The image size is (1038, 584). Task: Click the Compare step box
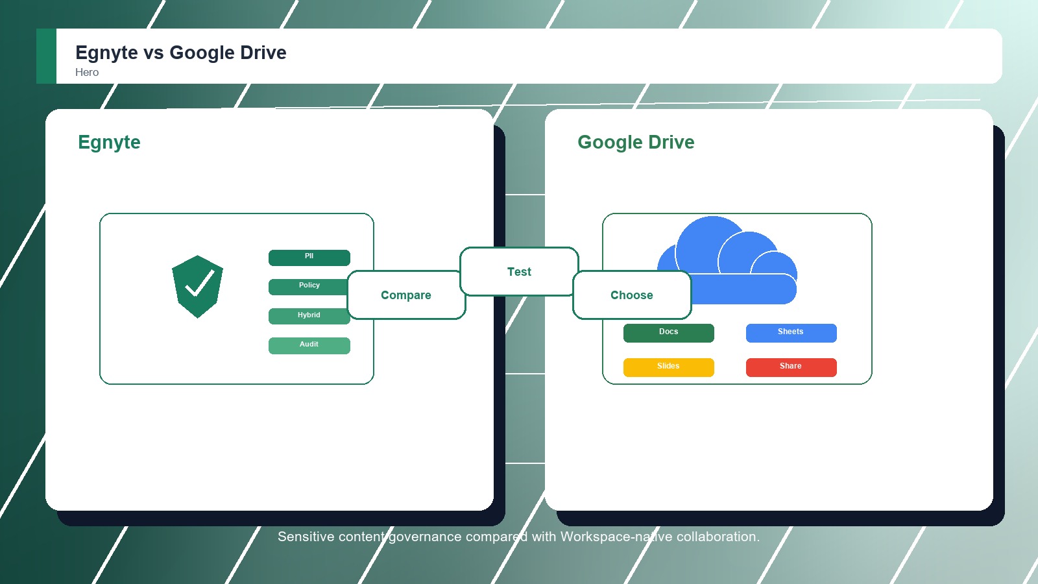[x=406, y=295]
